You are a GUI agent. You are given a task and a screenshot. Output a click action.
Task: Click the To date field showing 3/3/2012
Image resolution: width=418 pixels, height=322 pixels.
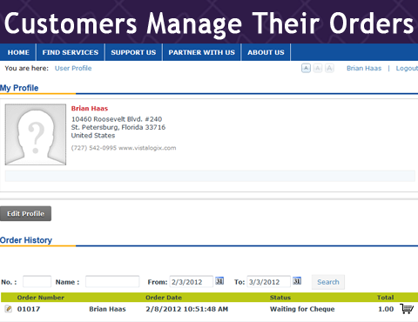point(268,282)
